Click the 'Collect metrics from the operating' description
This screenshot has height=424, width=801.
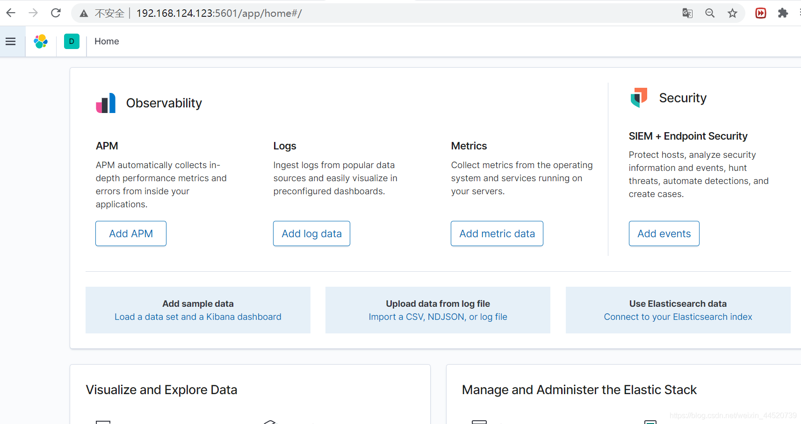[x=522, y=178]
